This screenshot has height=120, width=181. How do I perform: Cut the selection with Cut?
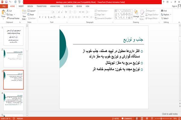(9, 11)
